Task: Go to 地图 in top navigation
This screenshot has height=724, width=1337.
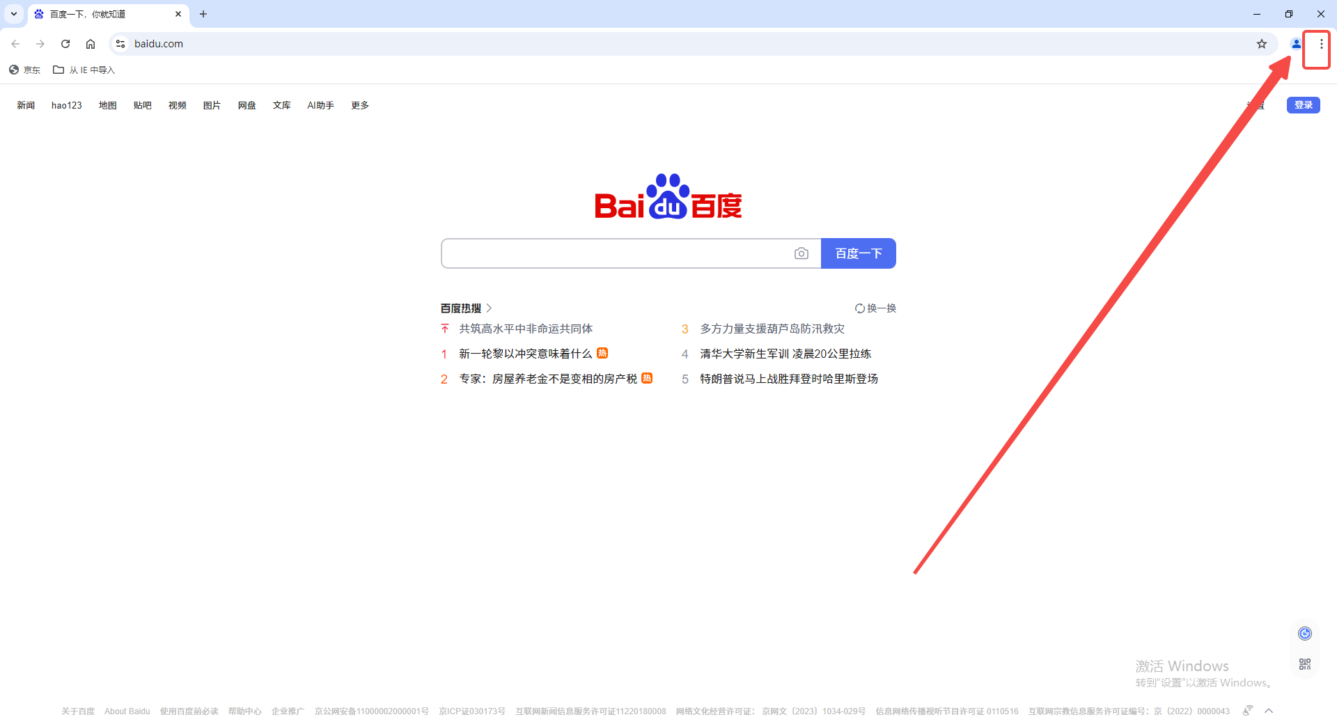Action: (108, 105)
